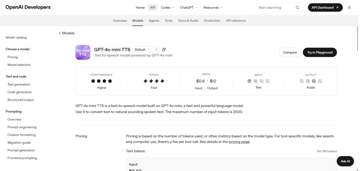This screenshot has width=361, height=171.
Task: Click the OpenAI Developers logo
Action: pos(28,7)
